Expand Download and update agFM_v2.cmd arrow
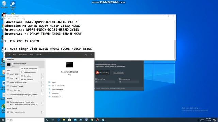Image resolution: width=218 pixels, height=122 pixels. pyautogui.click(x=42, y=95)
